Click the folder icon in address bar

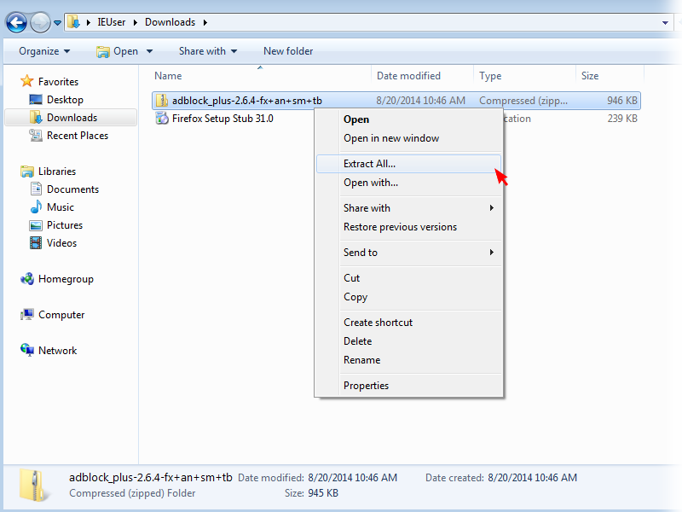point(74,22)
